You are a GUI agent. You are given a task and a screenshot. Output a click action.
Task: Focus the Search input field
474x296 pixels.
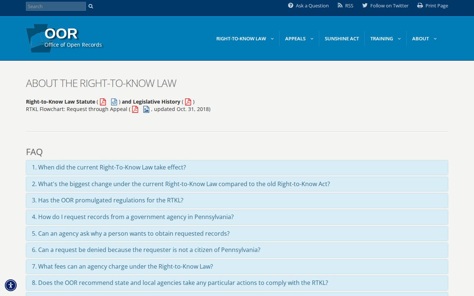point(56,6)
